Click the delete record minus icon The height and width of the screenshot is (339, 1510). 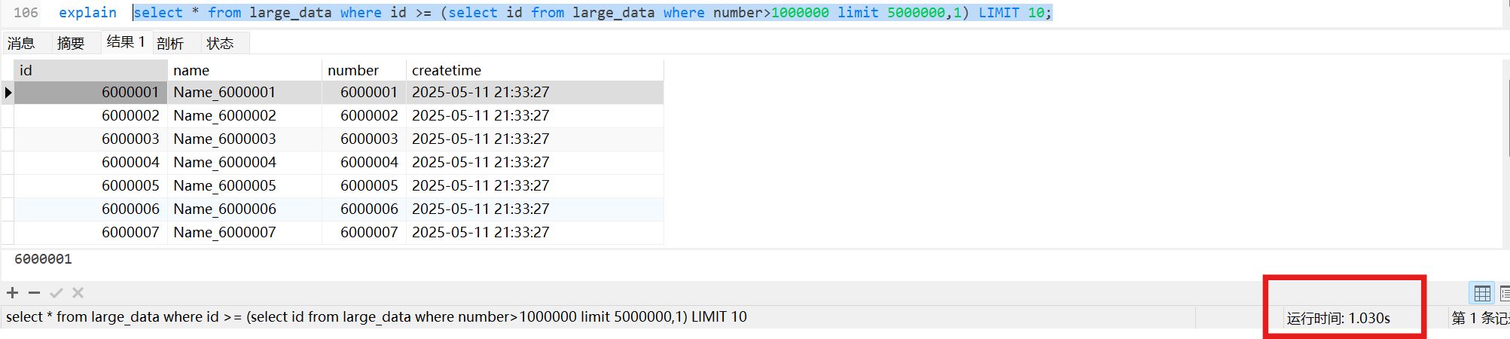click(34, 293)
